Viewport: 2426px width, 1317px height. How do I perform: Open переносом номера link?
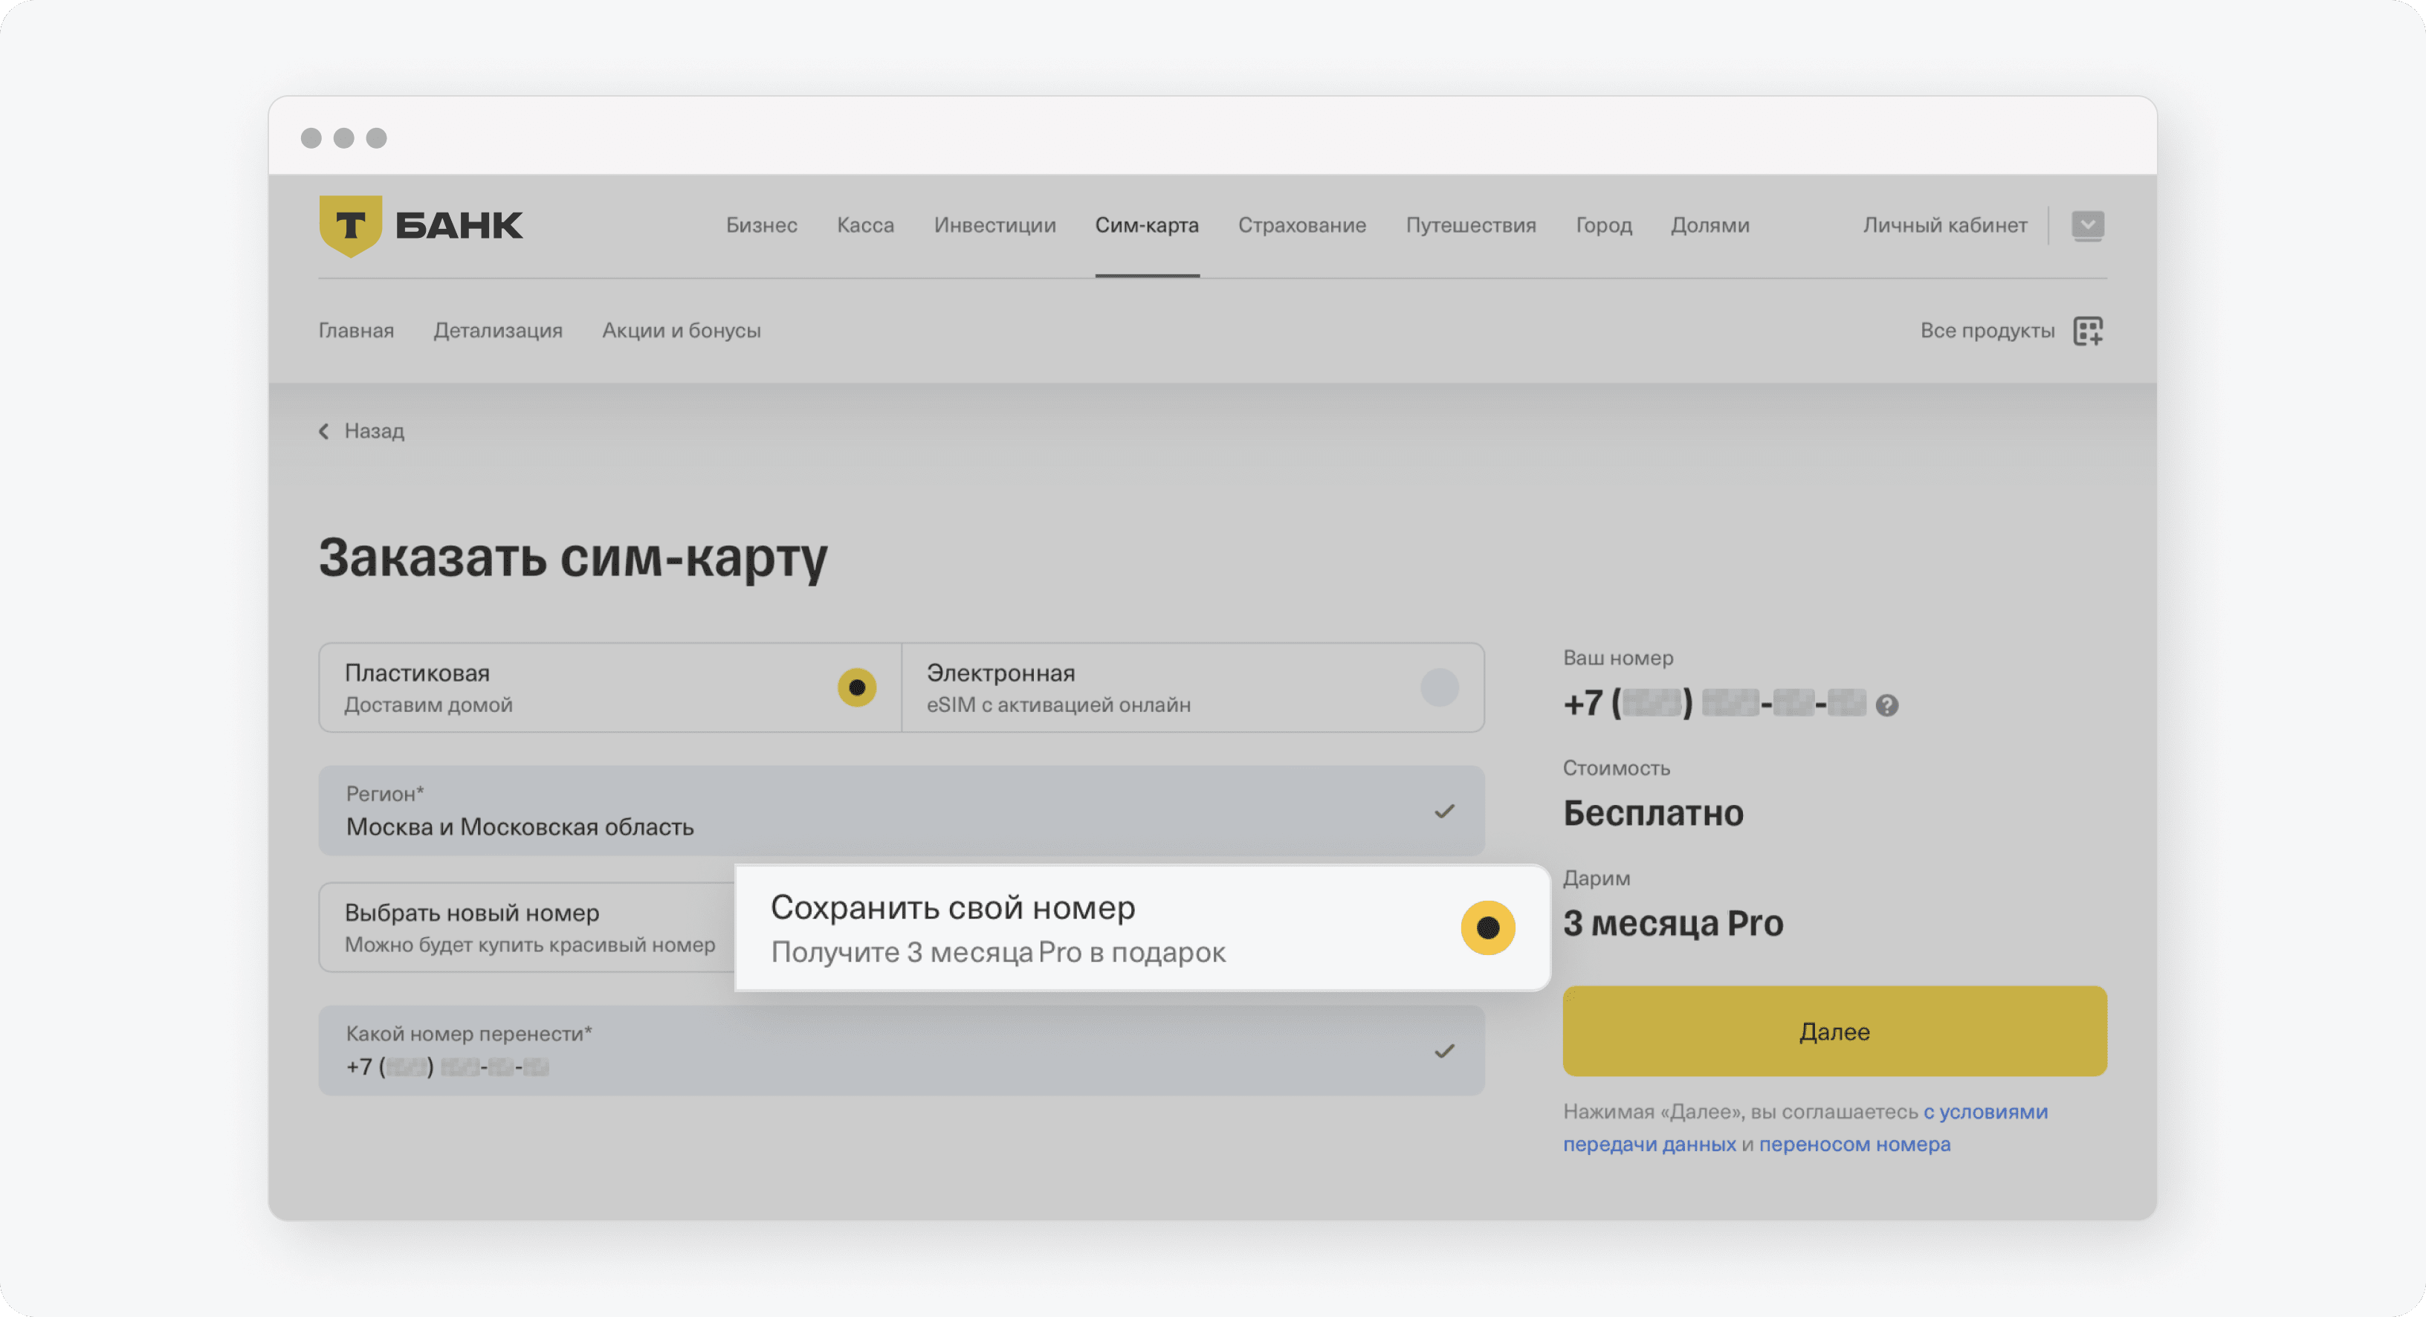(1854, 1144)
